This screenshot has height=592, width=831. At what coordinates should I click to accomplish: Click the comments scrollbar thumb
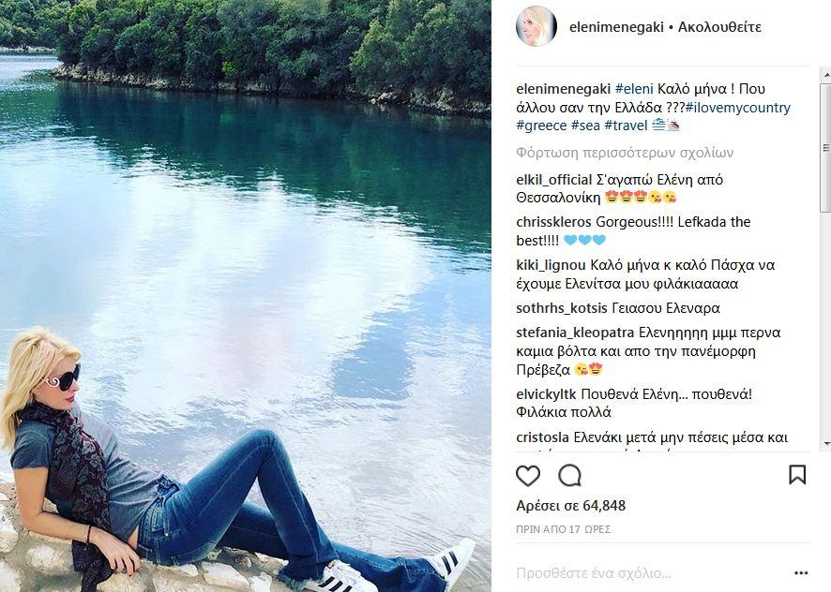(x=826, y=148)
